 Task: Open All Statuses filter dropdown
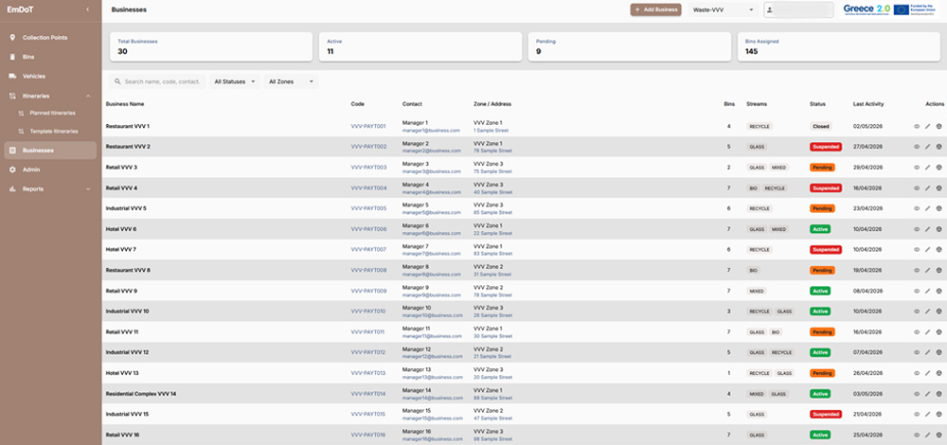point(235,81)
